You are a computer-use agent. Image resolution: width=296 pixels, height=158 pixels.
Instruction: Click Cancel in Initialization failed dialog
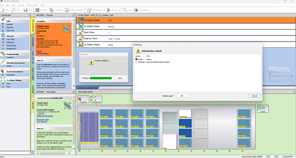coord(255,96)
